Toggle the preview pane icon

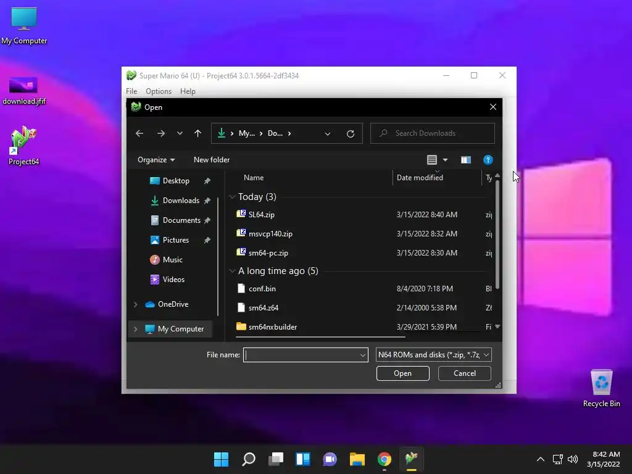tap(466, 160)
